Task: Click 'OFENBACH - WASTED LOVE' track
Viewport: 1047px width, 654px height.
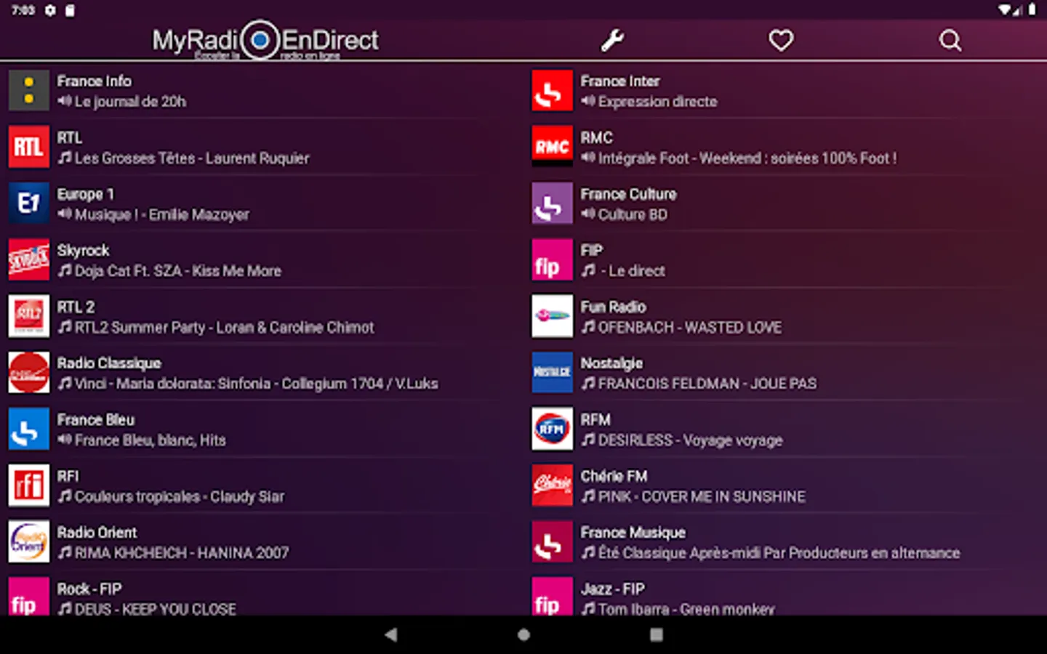Action: pyautogui.click(x=690, y=328)
